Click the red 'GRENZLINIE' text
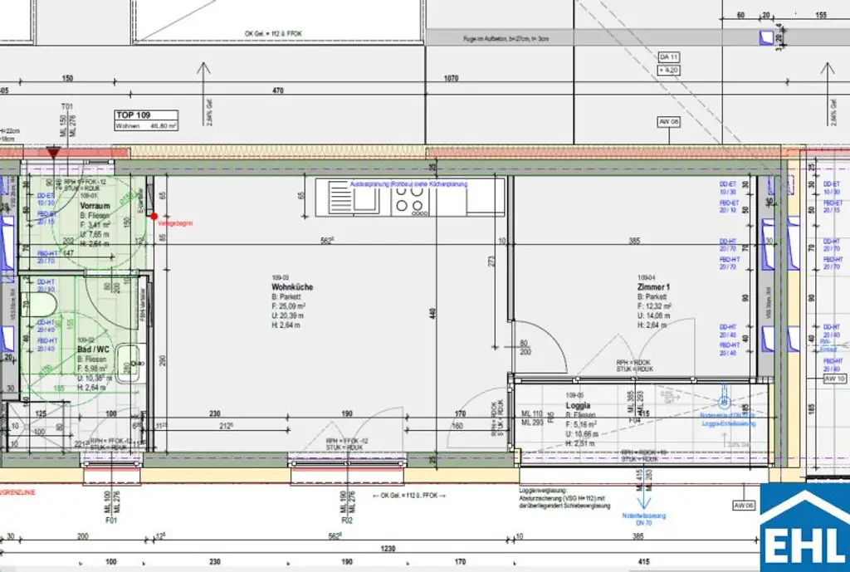This screenshot has width=850, height=572. click(x=18, y=492)
